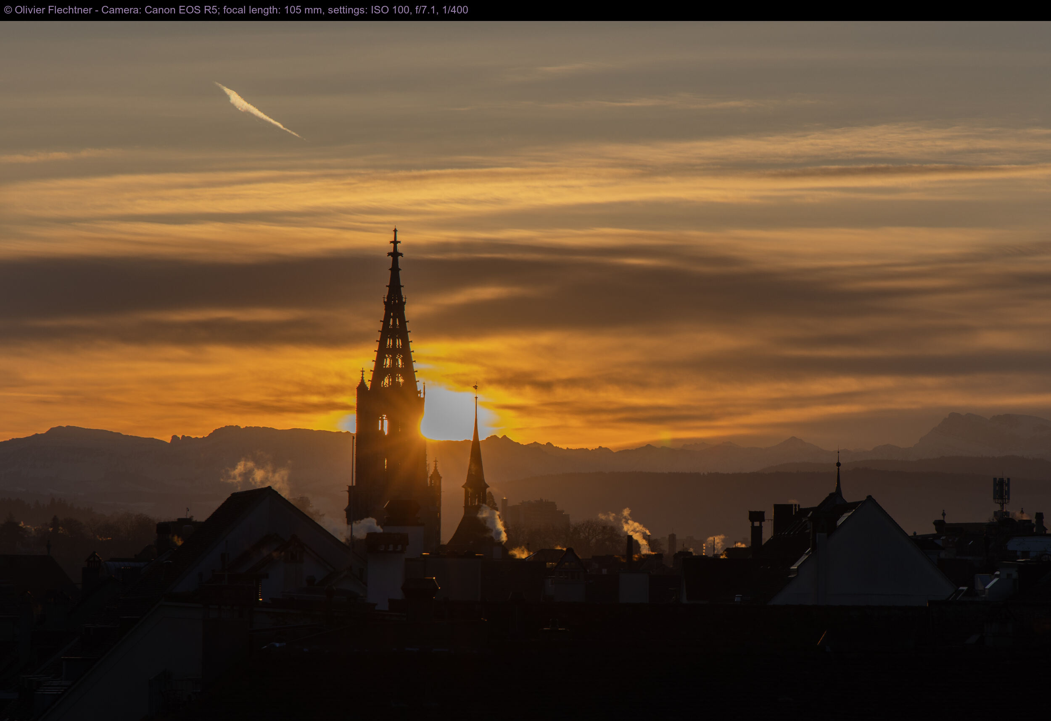Click the sunset cathedral photo
The width and height of the screenshot is (1051, 721).
coord(525,371)
